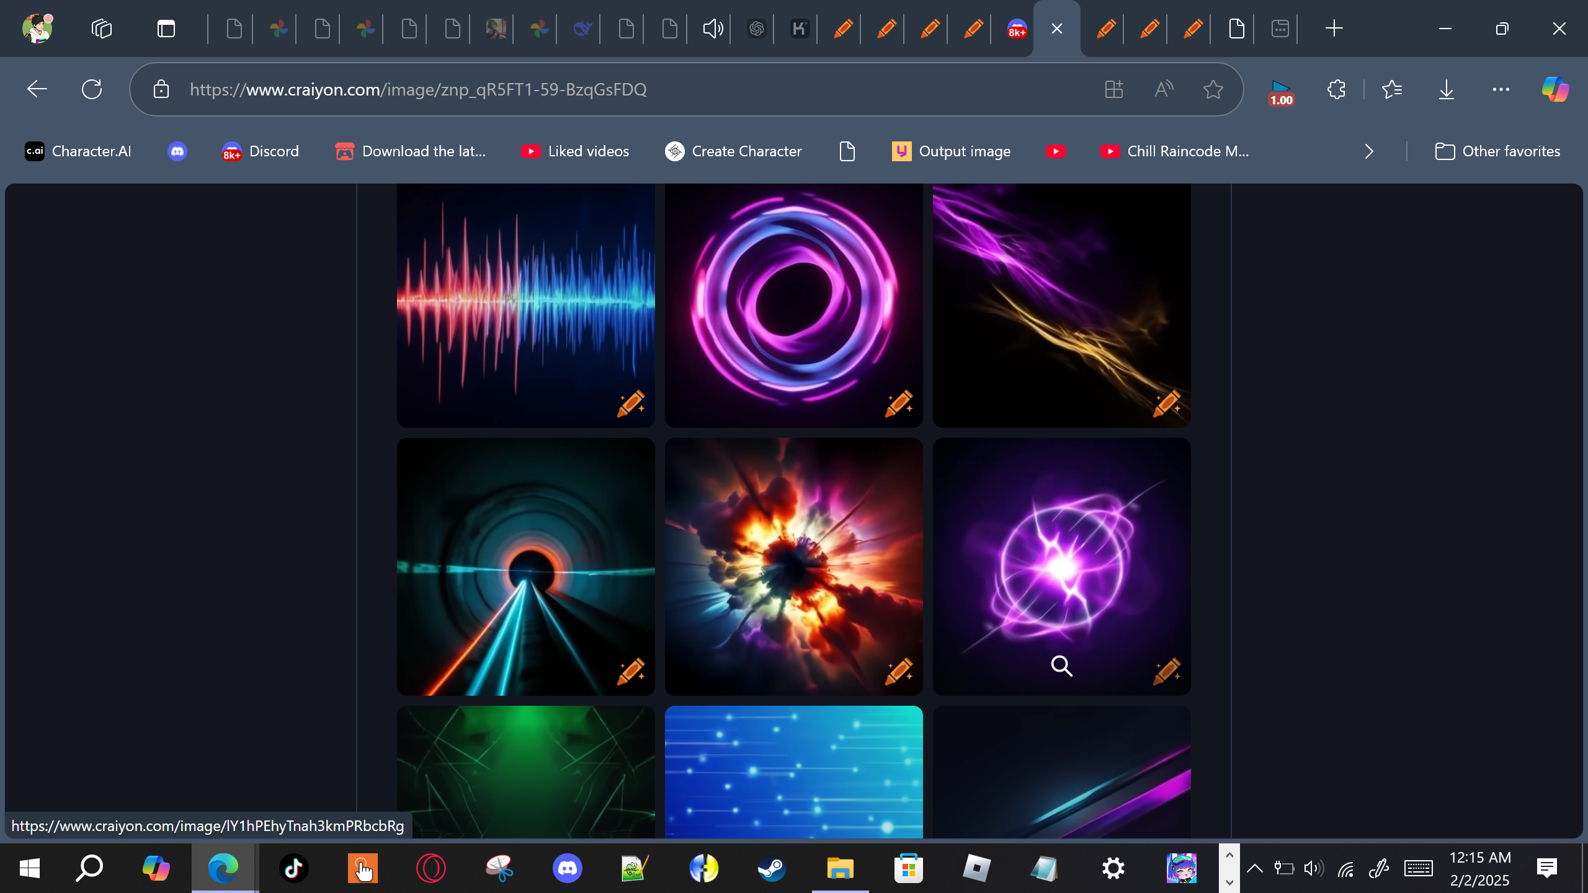This screenshot has height=893, width=1588.
Task: Click the Copilot icon in browser toolbar
Action: (x=1555, y=89)
